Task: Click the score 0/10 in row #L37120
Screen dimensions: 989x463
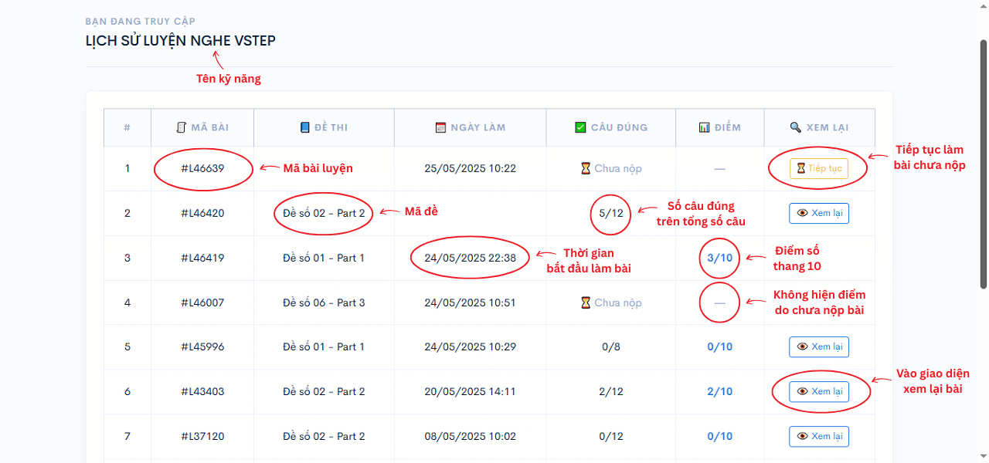Action: [720, 436]
